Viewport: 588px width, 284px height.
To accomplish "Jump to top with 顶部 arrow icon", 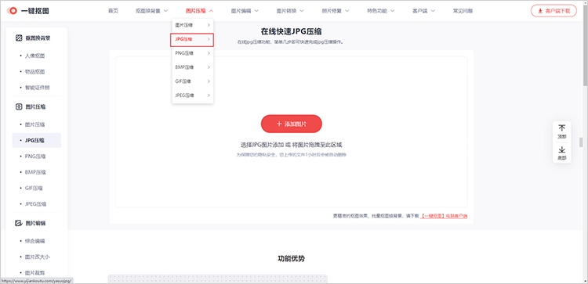I will [562, 128].
